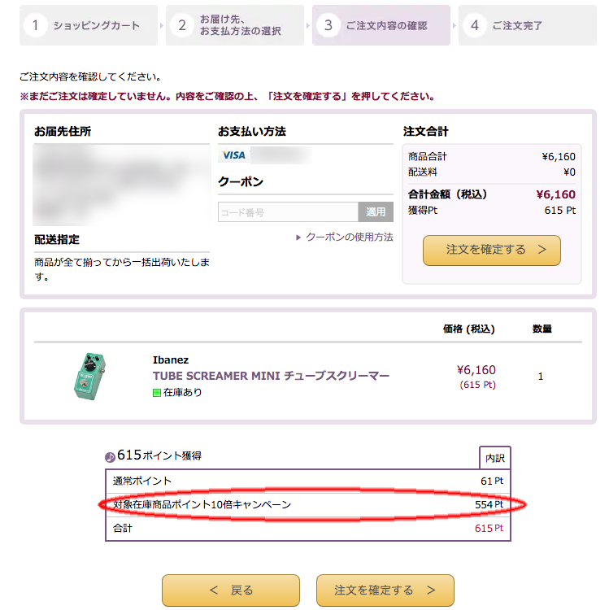609x610 pixels.
Task: Click the arrow beside クーポンの使用方法
Action: pyautogui.click(x=298, y=237)
